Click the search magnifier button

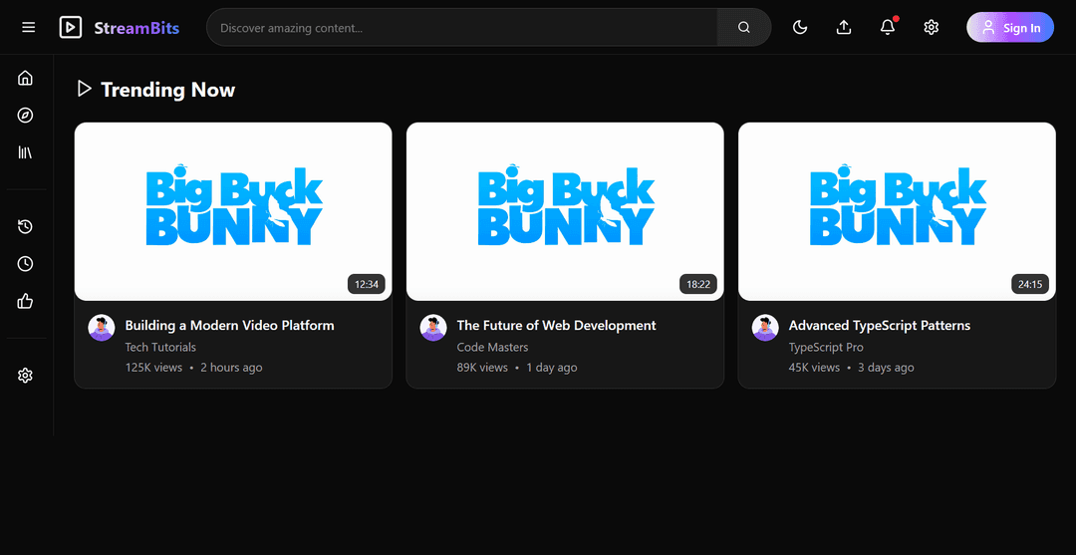(744, 28)
